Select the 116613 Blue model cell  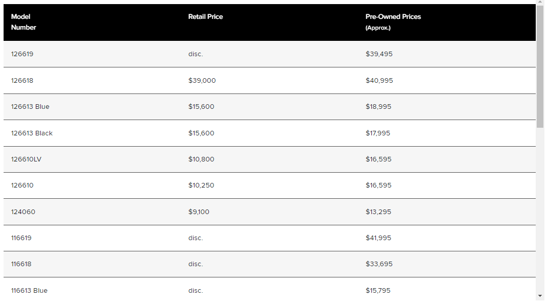(x=29, y=291)
